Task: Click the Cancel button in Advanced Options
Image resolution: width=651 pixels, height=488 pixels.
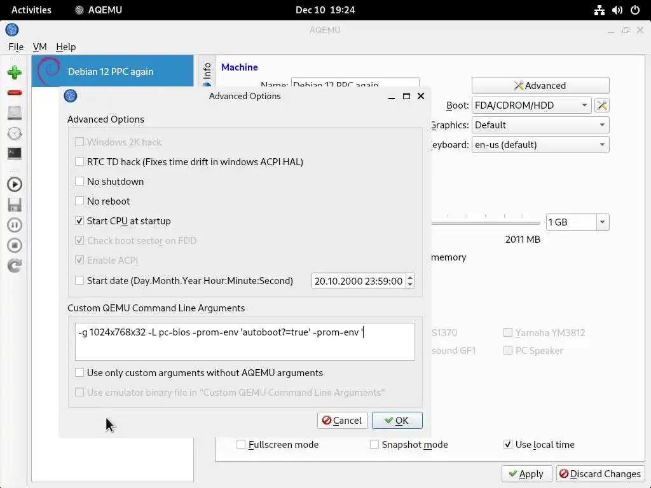Action: coord(342,421)
